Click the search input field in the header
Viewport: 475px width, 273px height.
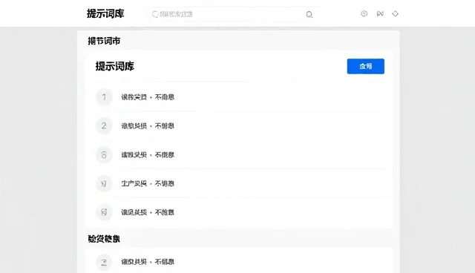pos(232,14)
